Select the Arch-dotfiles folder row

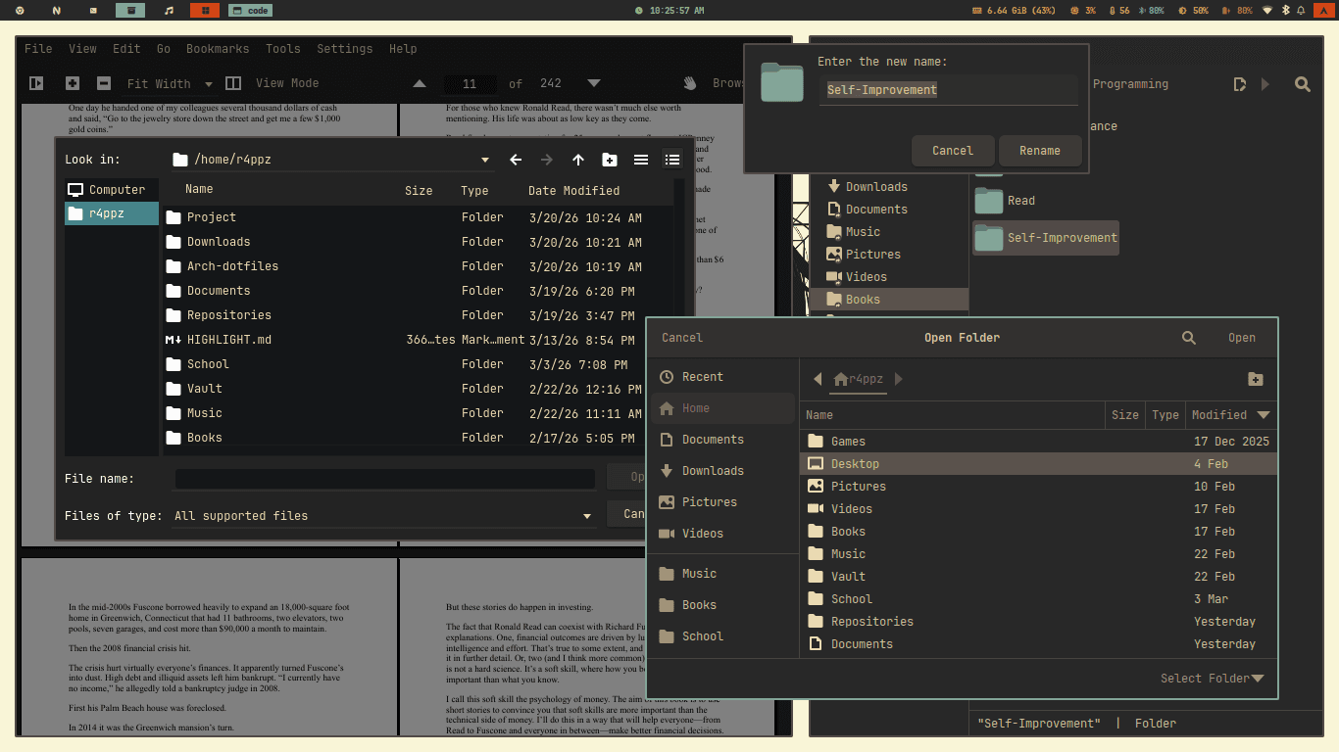click(419, 266)
